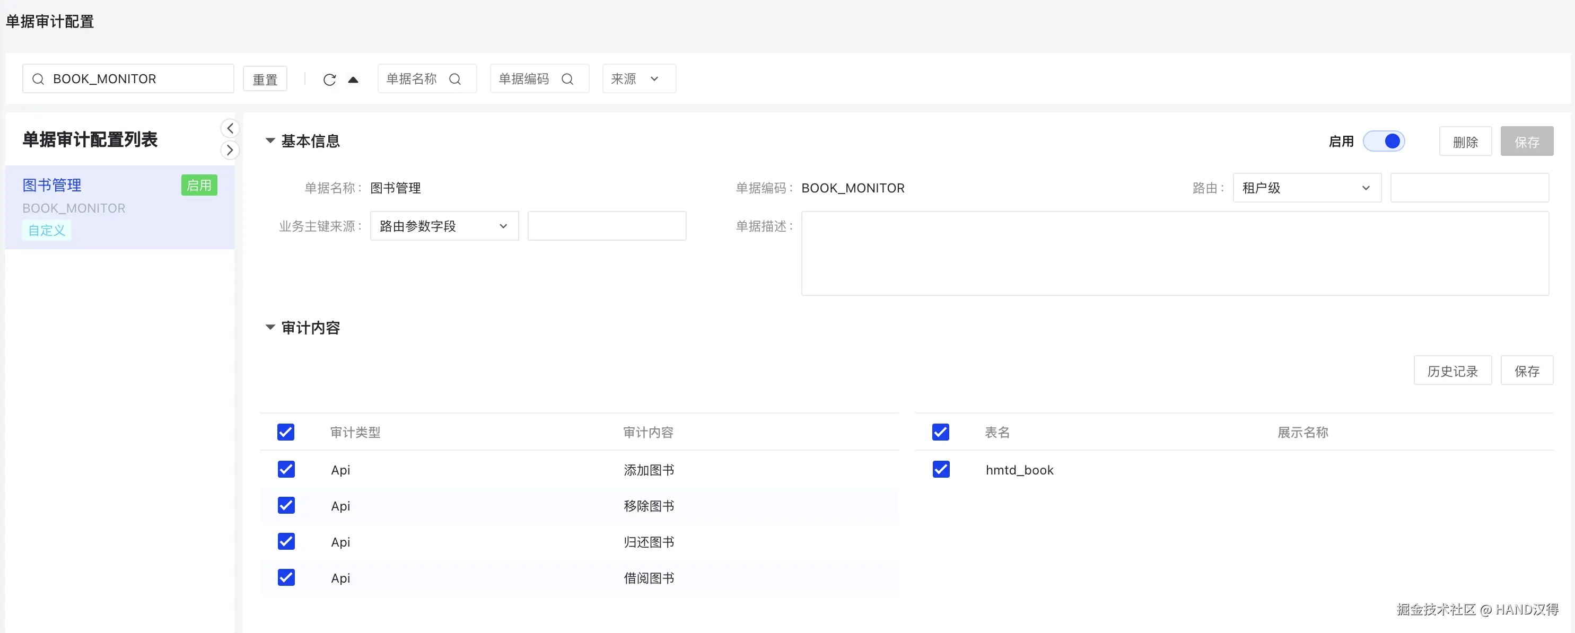Toggle select-all checkbox beside 审计类型
This screenshot has width=1575, height=633.
pos(285,432)
